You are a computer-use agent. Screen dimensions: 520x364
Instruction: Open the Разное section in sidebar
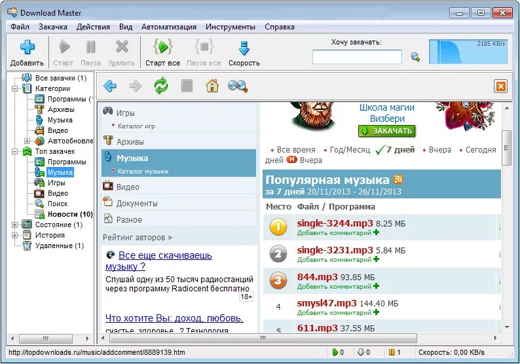(129, 220)
